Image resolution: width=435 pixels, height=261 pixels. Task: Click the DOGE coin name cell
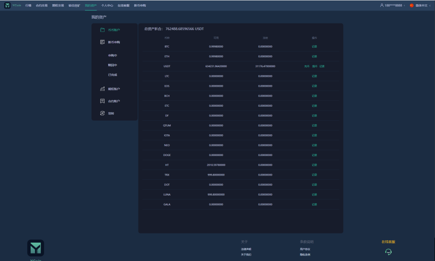(x=167, y=155)
